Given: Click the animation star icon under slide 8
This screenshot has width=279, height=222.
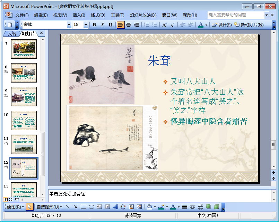Looking at the screenshot, I should [6, 71].
